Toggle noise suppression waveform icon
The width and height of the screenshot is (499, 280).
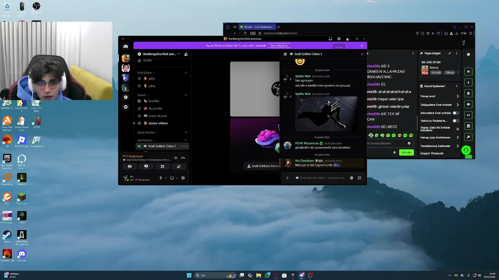[176, 158]
